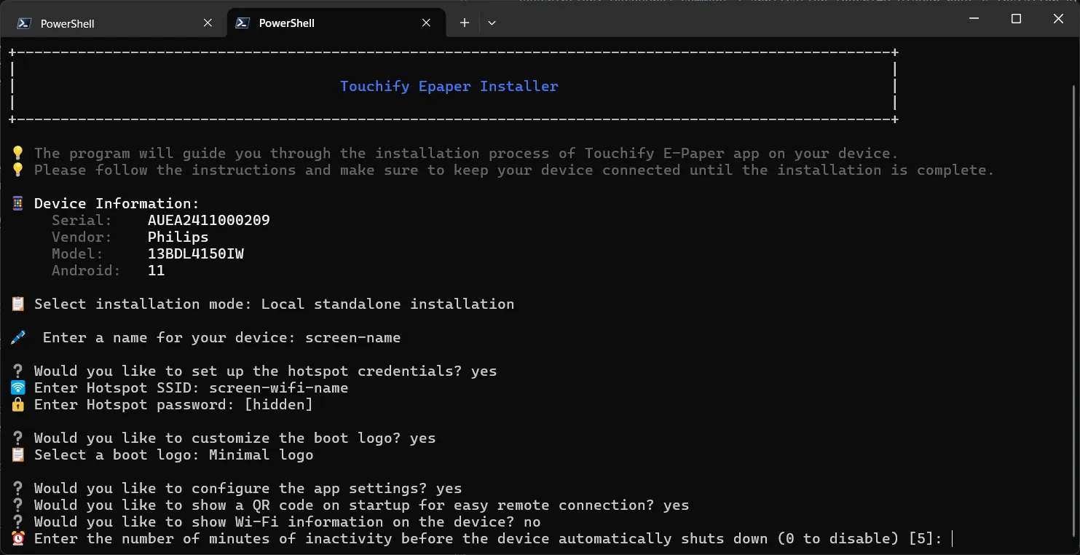Viewport: 1080px width, 555px height.
Task: Click the "Model:" label
Action: click(78, 253)
